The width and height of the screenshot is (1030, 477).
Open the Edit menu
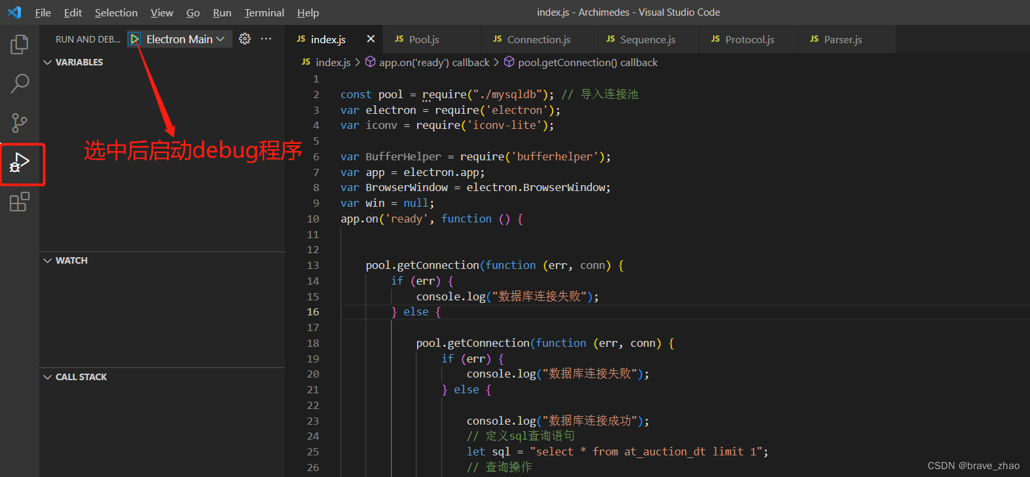(x=73, y=12)
